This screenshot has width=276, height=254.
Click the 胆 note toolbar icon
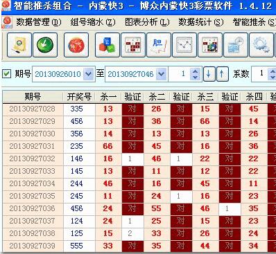tap(159, 45)
